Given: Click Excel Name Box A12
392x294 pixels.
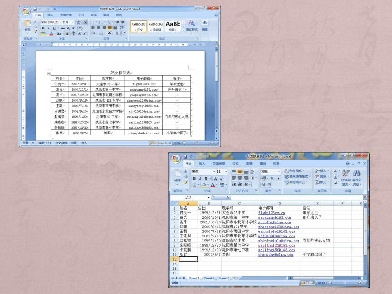Looking at the screenshot, I should pos(189,197).
